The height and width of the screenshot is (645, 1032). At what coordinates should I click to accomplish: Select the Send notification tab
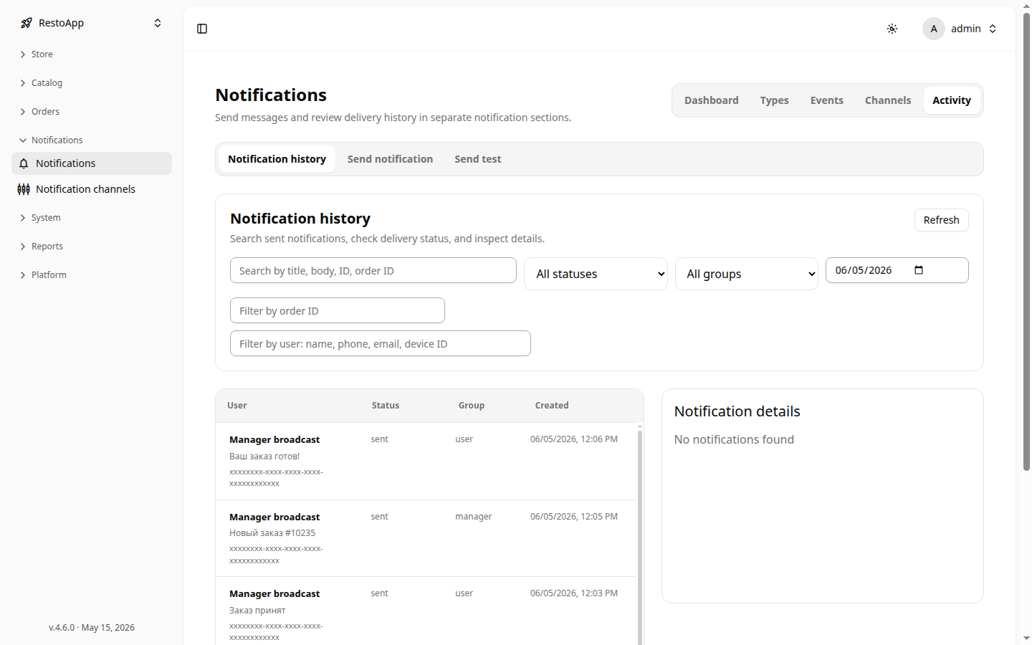pos(390,159)
